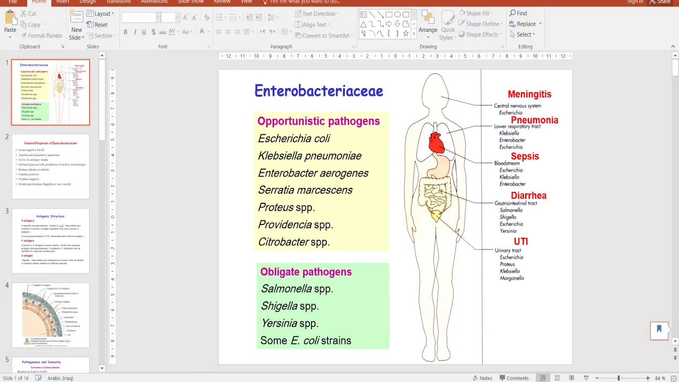Viewport: 679px width, 382px height.
Task: Click the Share button
Action: point(660,2)
